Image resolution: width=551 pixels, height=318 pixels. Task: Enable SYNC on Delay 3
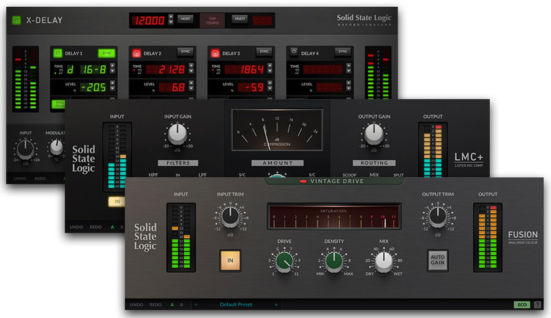pyautogui.click(x=264, y=51)
